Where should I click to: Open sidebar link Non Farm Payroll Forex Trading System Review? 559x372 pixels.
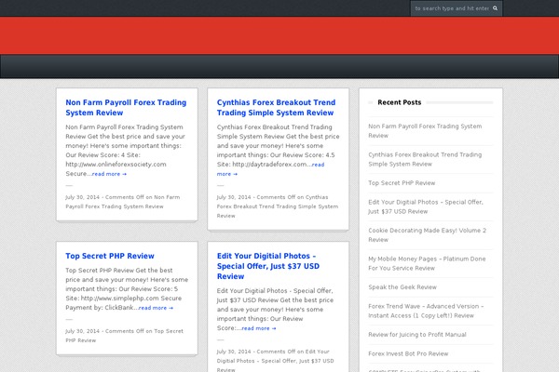coord(425,130)
